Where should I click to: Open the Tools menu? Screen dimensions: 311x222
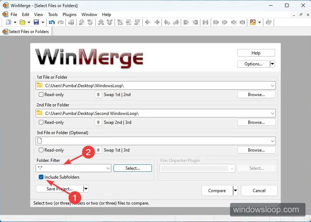[x=53, y=15]
